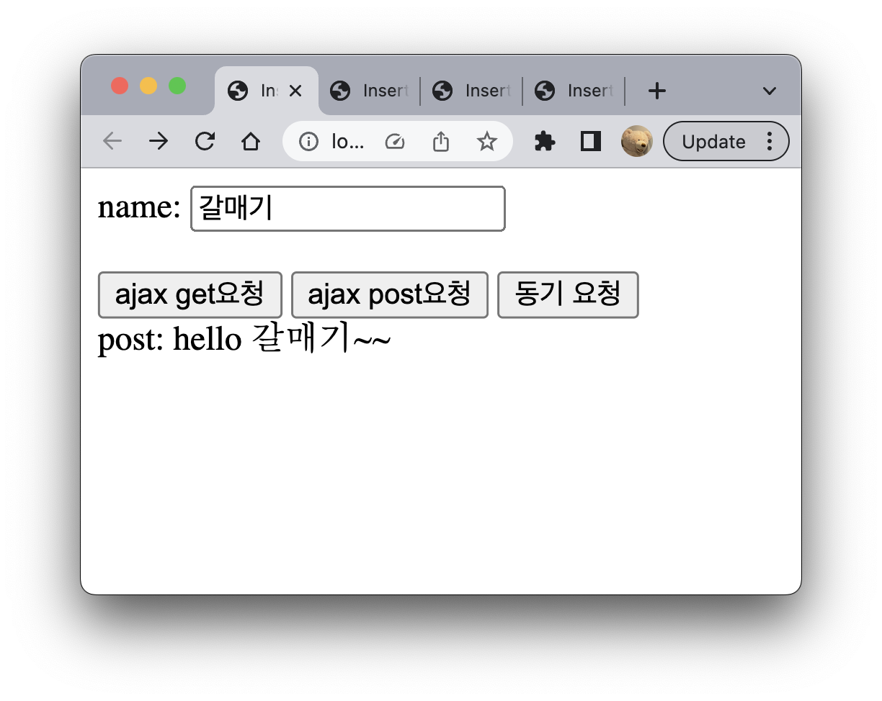Open Chrome three-dot menu
This screenshot has width=882, height=701.
[770, 141]
